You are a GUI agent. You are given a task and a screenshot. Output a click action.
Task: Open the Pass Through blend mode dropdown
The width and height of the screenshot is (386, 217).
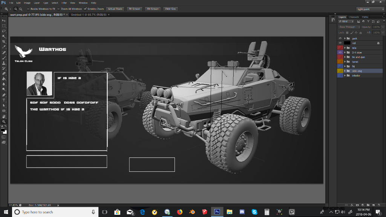pos(349,27)
